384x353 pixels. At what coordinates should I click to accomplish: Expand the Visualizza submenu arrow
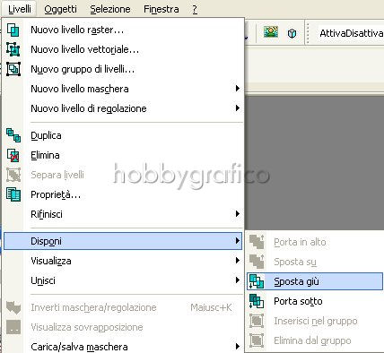coord(238,261)
